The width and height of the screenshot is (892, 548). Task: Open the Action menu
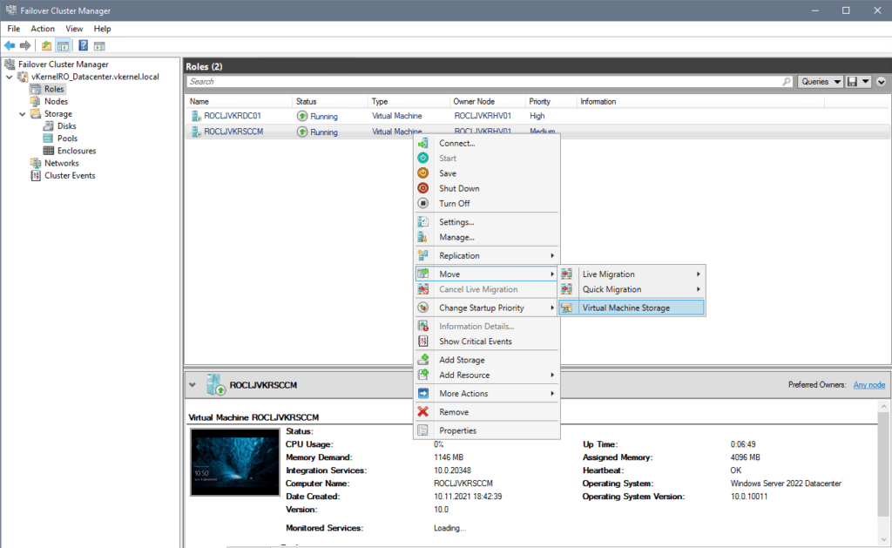coord(43,29)
